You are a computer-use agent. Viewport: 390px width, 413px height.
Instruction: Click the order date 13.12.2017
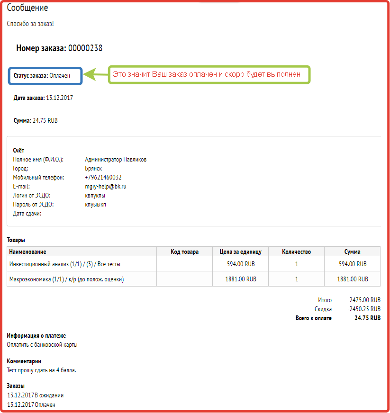(x=59, y=98)
